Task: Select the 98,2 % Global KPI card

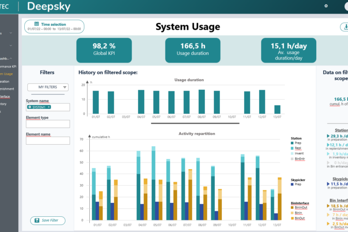Action: pos(104,50)
